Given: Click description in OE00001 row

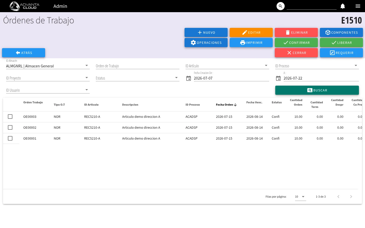Looking at the screenshot, I should (x=141, y=139).
